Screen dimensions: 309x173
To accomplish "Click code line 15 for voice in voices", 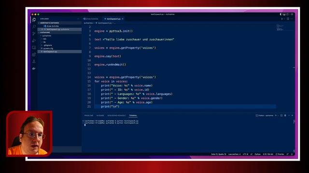I will (111, 81).
